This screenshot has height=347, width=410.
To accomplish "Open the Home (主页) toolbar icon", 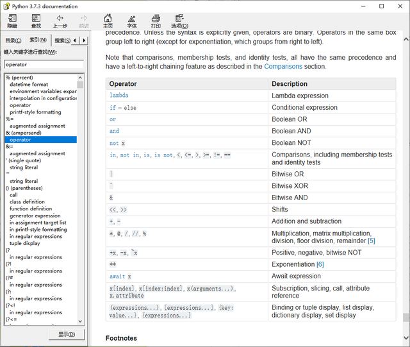I will pyautogui.click(x=108, y=21).
